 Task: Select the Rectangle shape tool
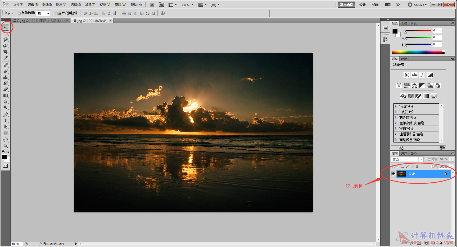[6, 133]
